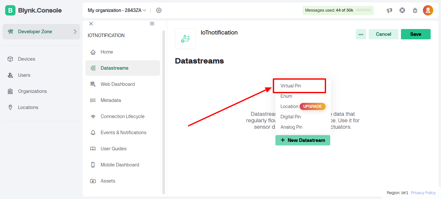The image size is (441, 199).
Task: Open the Mobile Dashboard tab
Action: point(123,165)
